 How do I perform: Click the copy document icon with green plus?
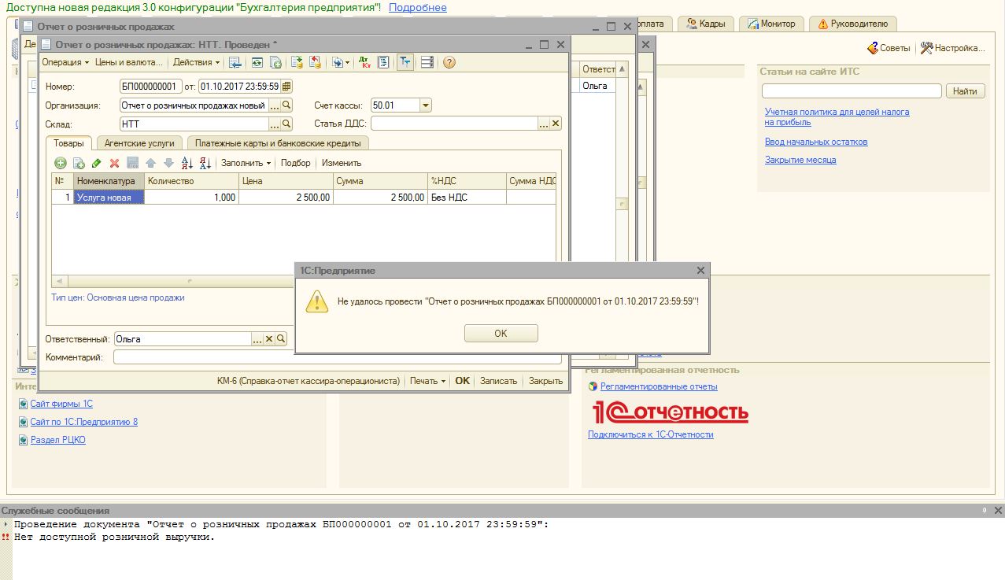pos(275,62)
